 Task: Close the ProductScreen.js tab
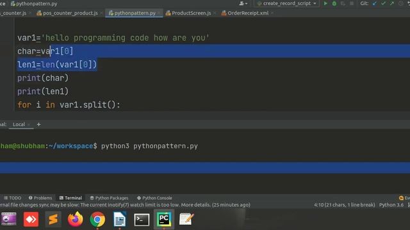(x=215, y=13)
